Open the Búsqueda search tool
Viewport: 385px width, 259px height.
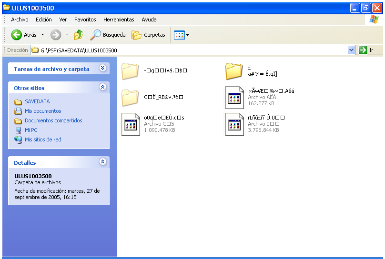pyautogui.click(x=108, y=35)
